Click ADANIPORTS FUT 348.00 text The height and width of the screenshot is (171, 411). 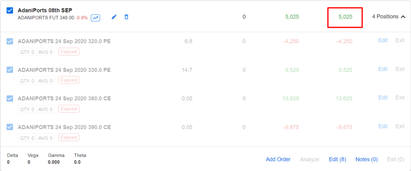point(46,18)
